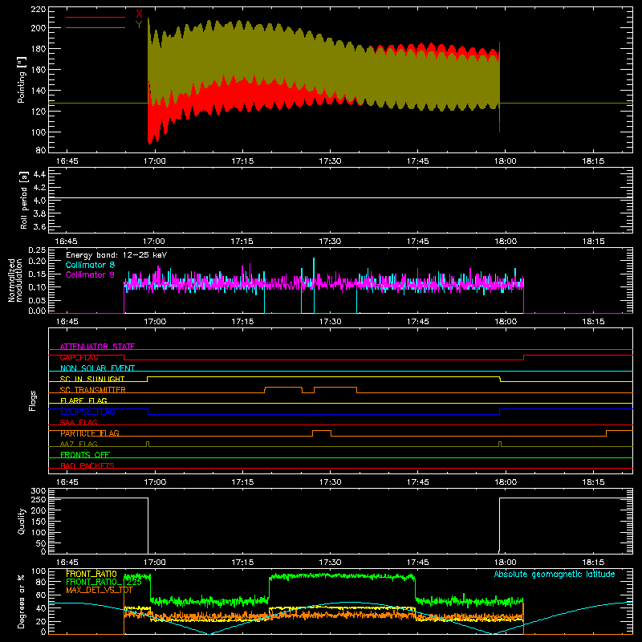Select the red 'X' legend label

(139, 14)
